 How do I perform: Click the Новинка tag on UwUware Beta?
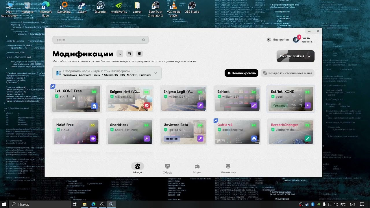pyautogui.click(x=172, y=139)
